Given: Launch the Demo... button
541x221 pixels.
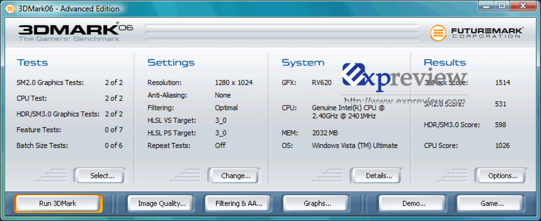Looking at the screenshot, I should tap(413, 203).
